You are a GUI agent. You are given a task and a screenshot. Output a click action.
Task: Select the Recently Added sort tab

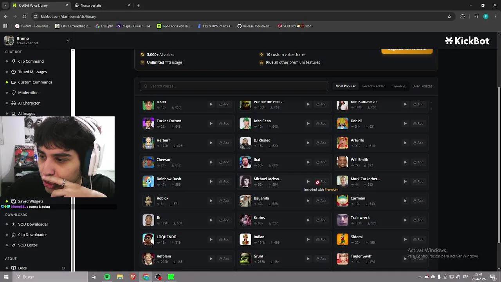[x=373, y=86]
